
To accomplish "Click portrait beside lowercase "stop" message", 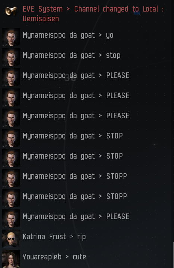I will [x=11, y=57].
